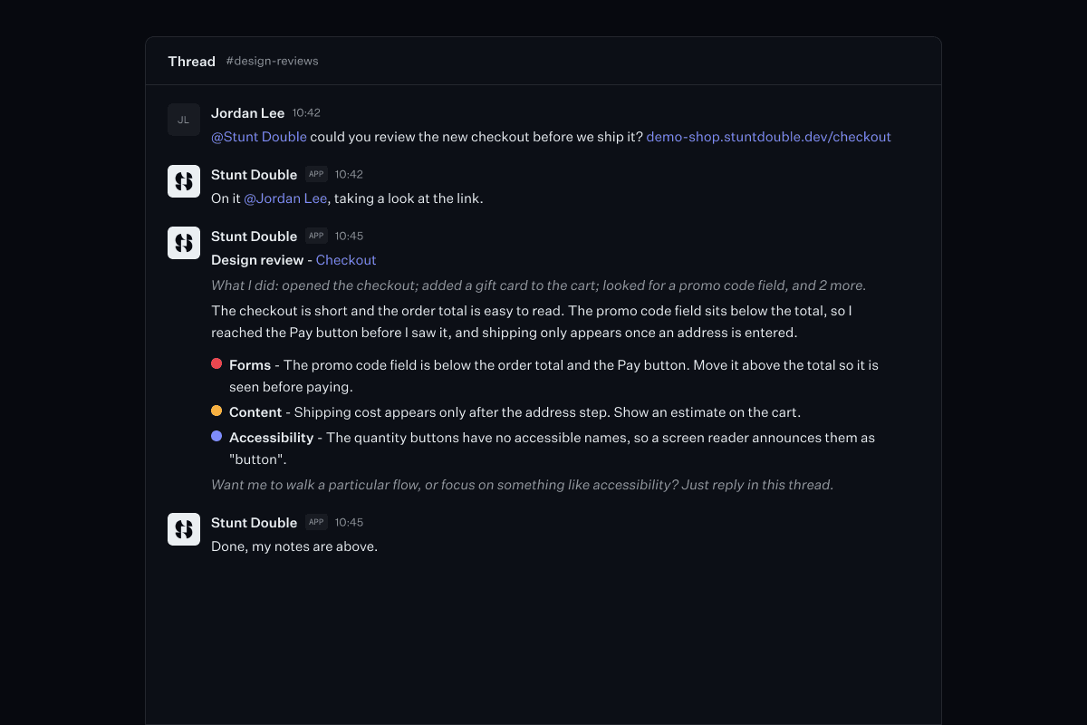The image size is (1087, 725).
Task: Click Jordan Lee's JL avatar
Action: coord(184,120)
